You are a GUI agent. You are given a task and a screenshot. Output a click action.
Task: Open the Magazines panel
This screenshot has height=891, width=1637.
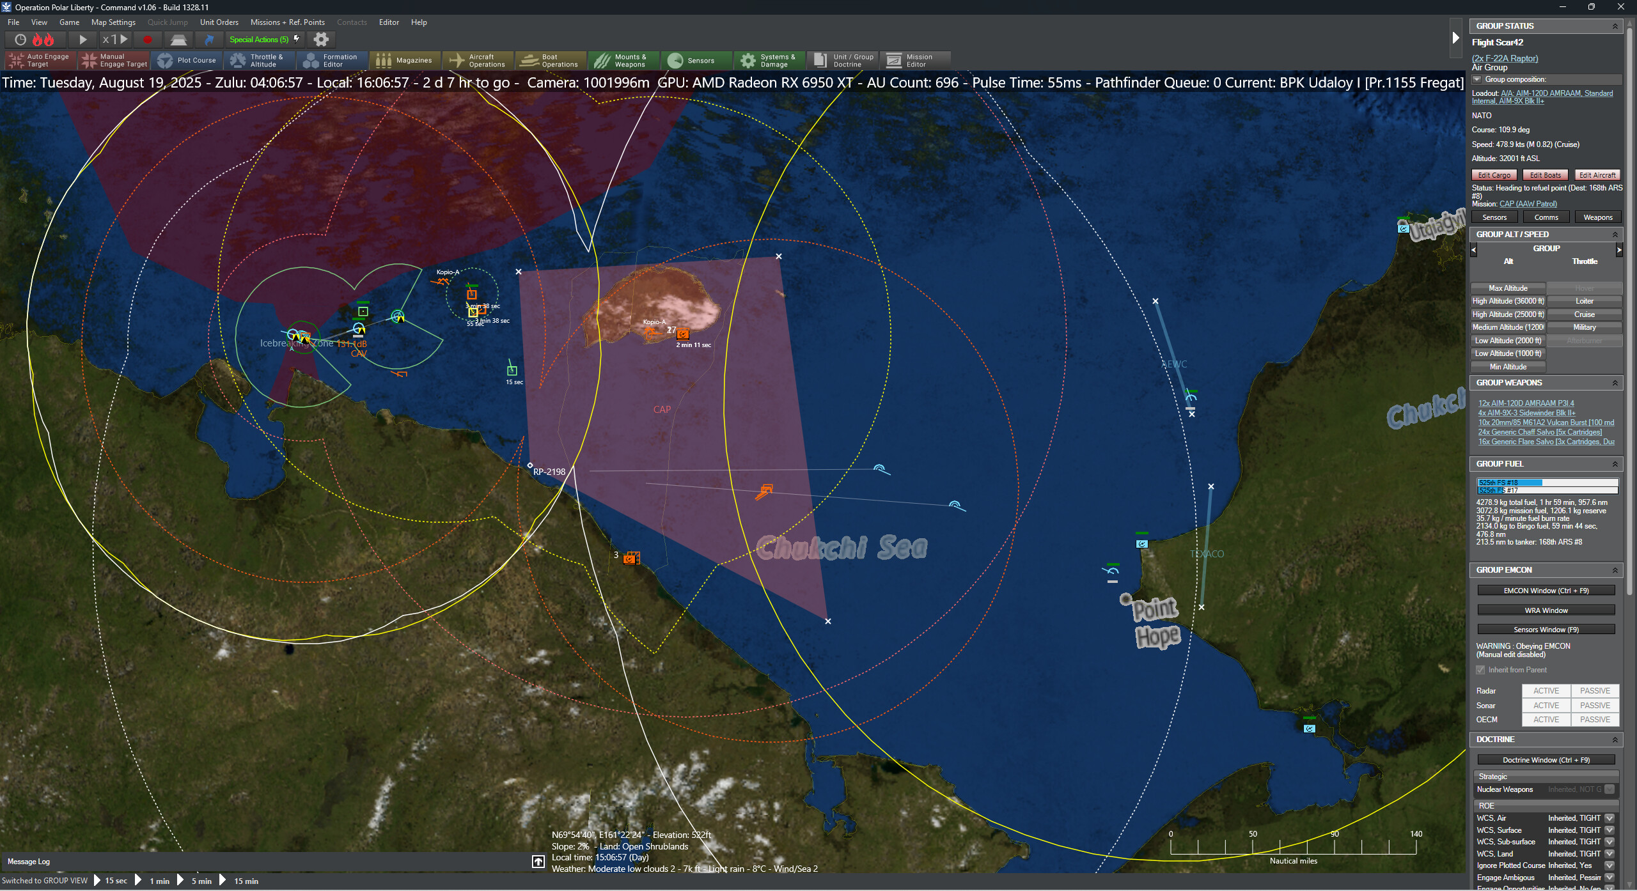405,59
